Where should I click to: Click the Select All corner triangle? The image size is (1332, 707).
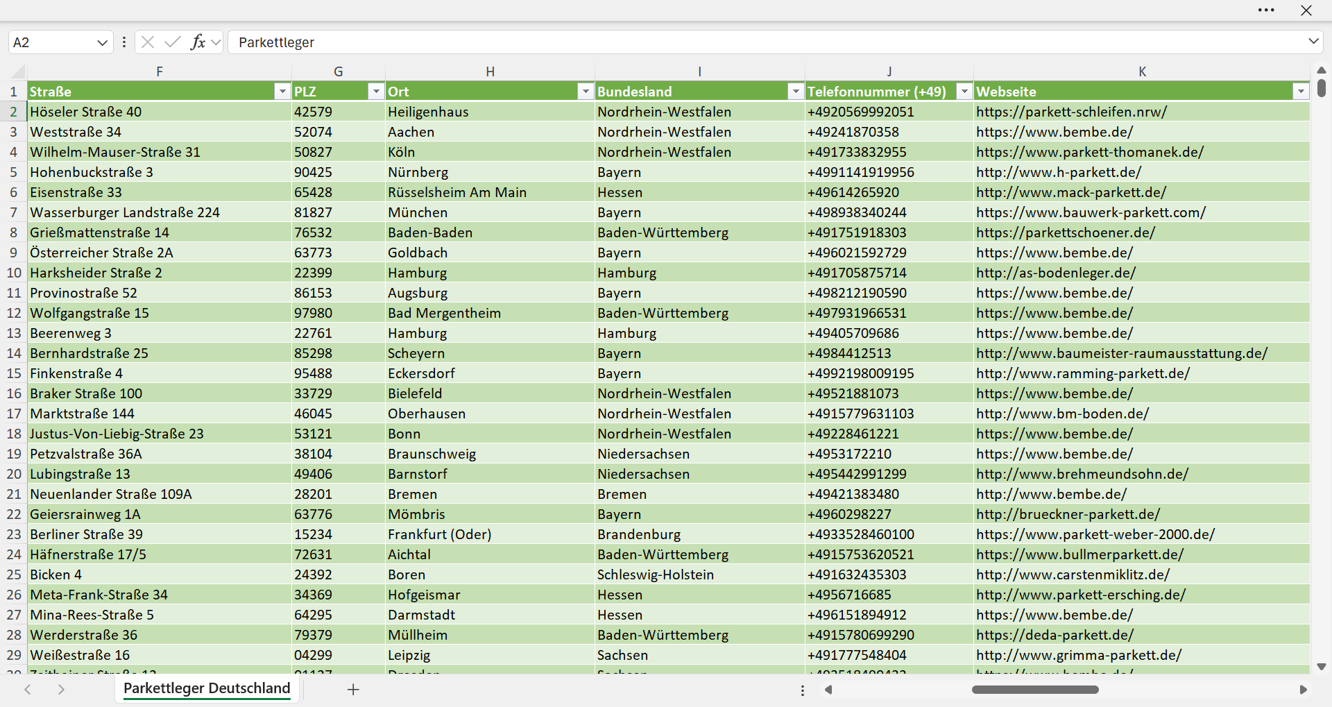tap(18, 71)
